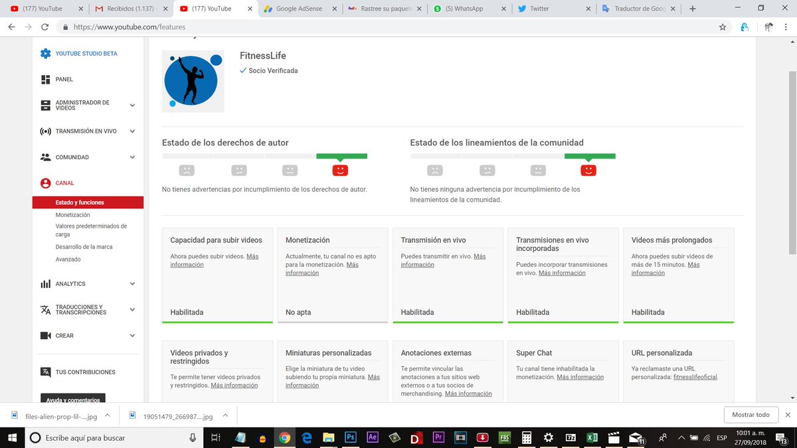The image size is (797, 448).
Task: Click the Analytics bar chart icon
Action: [45, 284]
